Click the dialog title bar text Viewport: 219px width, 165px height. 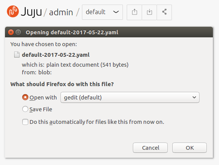coord(72,32)
